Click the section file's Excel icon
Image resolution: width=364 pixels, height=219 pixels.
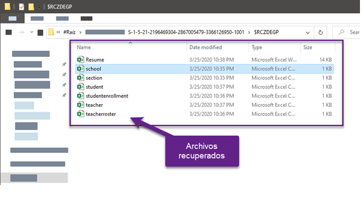[x=81, y=78]
